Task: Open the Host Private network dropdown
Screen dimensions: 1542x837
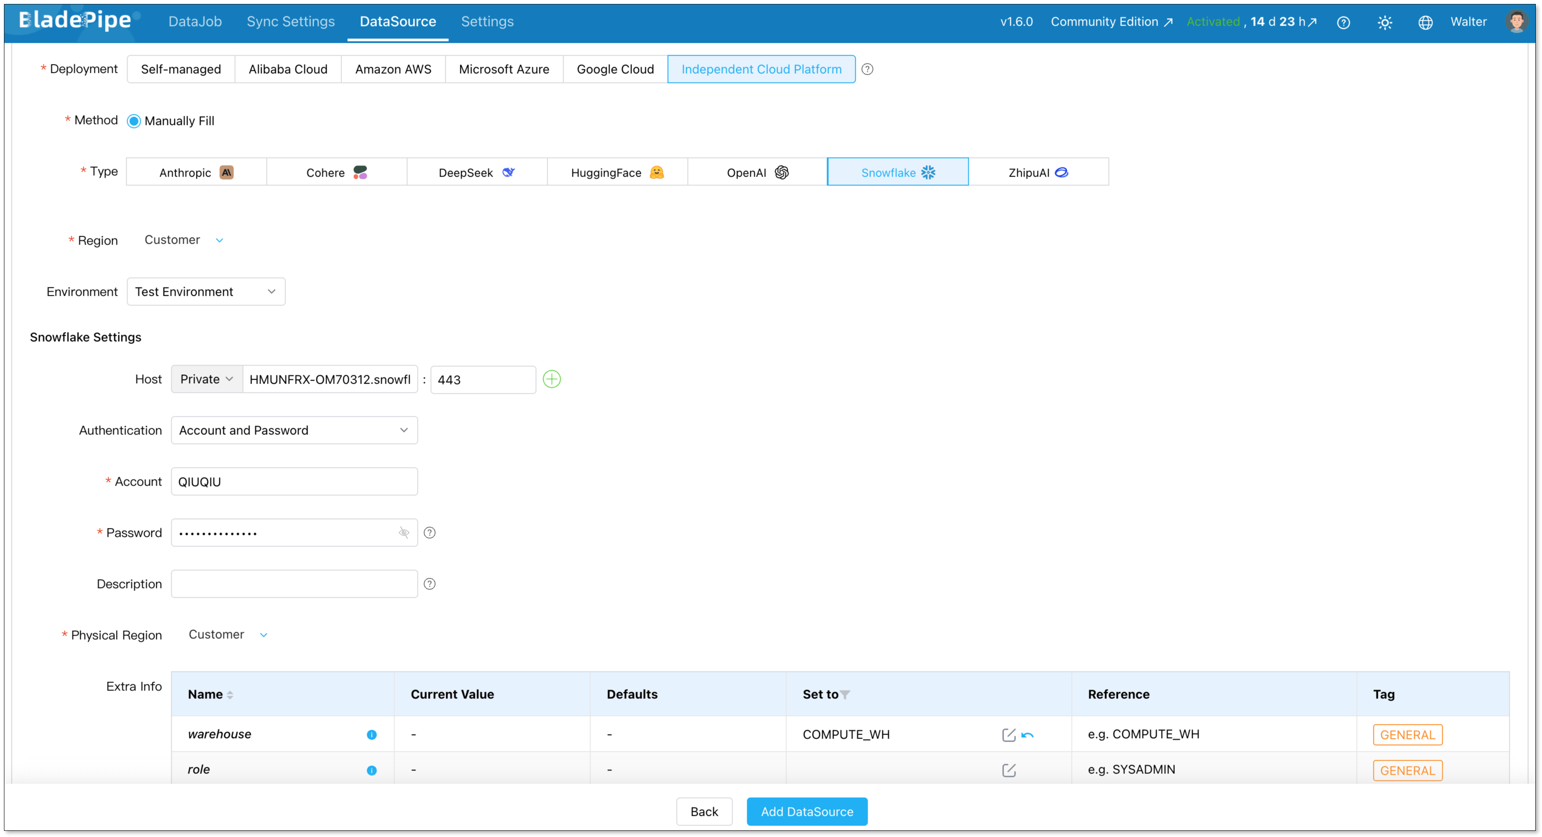Action: [x=207, y=379]
